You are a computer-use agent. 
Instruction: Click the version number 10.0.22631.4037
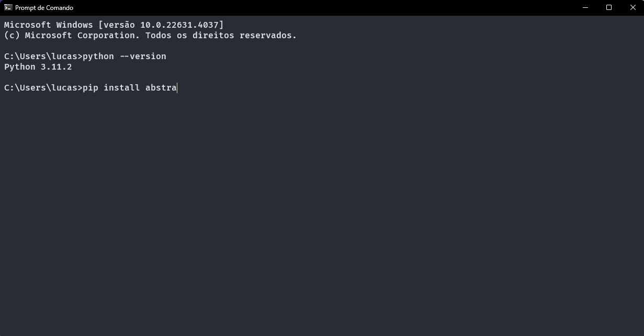point(179,25)
